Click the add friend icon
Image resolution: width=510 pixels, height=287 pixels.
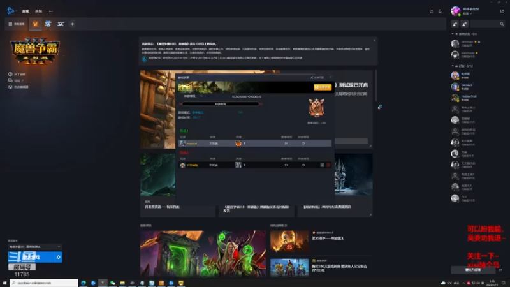pyautogui.click(x=455, y=24)
